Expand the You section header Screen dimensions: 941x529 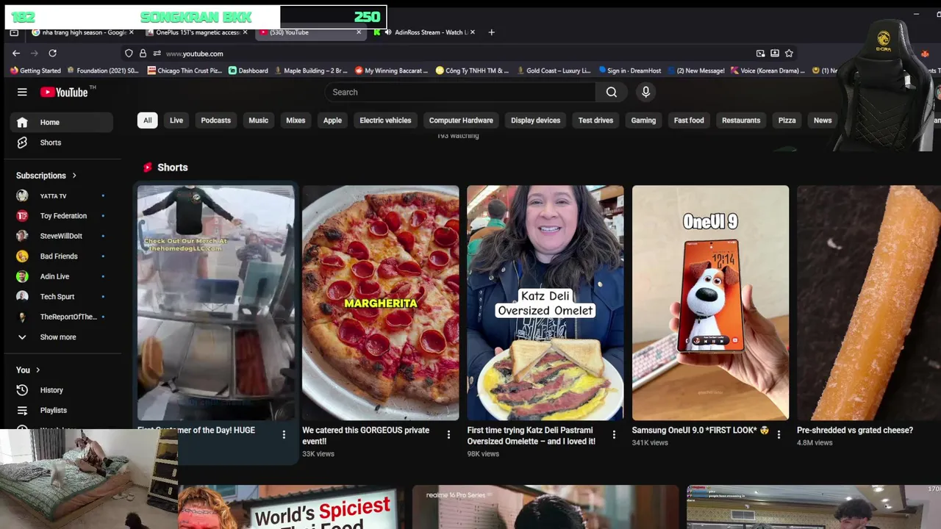[28, 370]
